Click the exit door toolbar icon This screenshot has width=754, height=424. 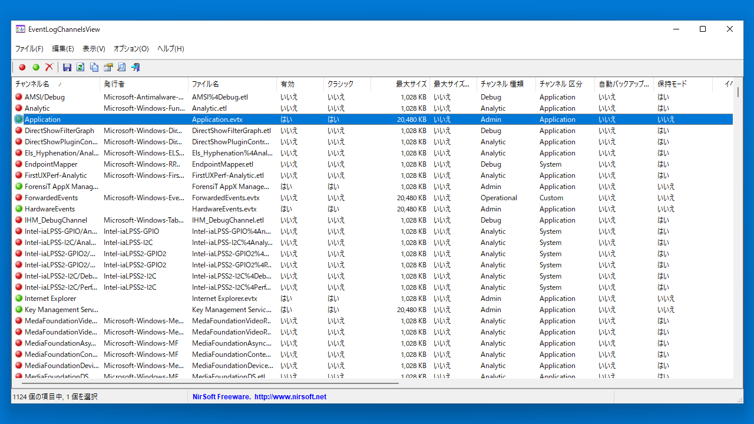[135, 67]
